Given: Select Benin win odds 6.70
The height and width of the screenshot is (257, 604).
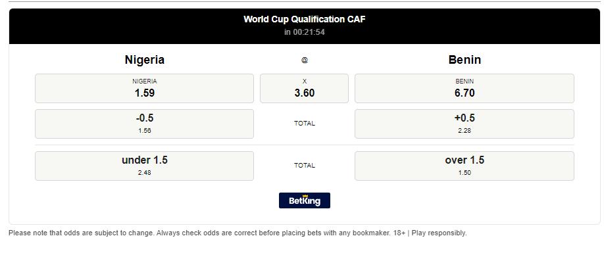Looking at the screenshot, I should pyautogui.click(x=464, y=89).
